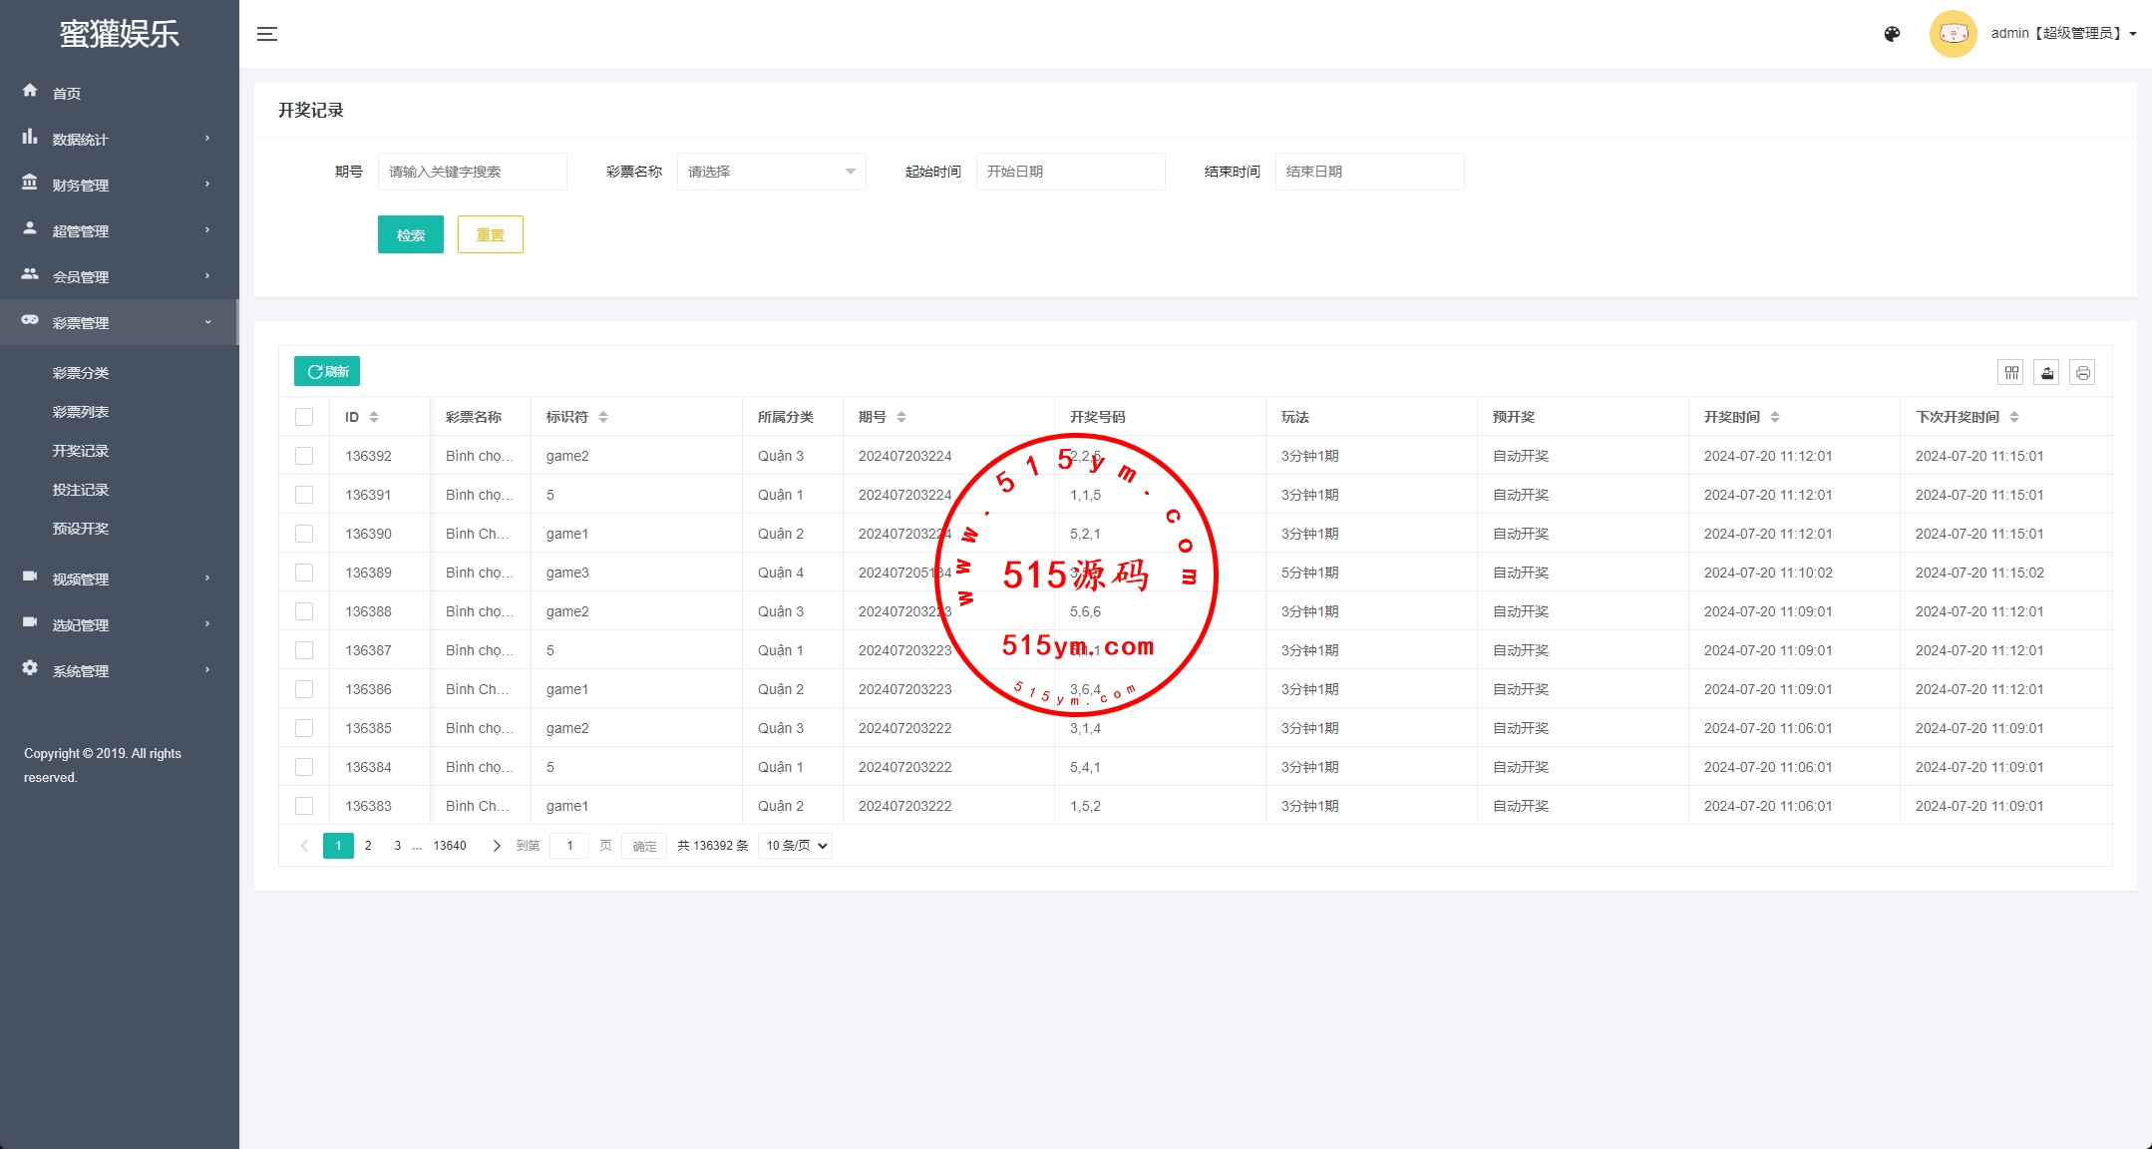The width and height of the screenshot is (2152, 1149).
Task: Click the print table icon
Action: tap(2082, 373)
